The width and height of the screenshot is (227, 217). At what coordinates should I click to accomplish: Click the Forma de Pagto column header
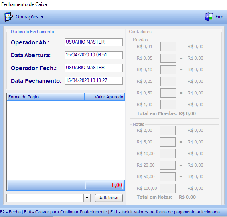pyautogui.click(x=46, y=97)
